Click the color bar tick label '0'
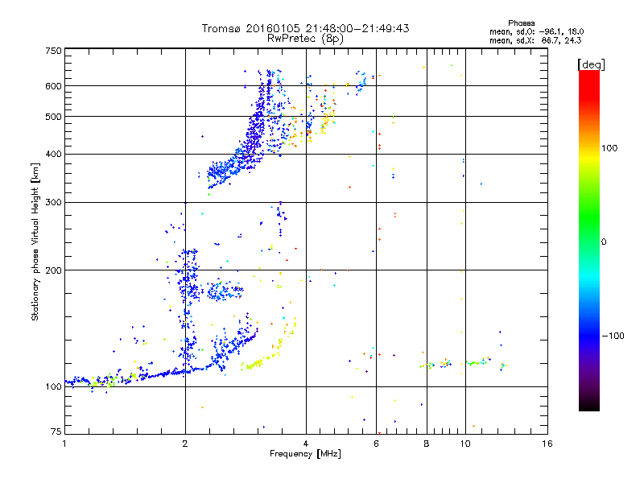644x483 pixels. point(604,242)
